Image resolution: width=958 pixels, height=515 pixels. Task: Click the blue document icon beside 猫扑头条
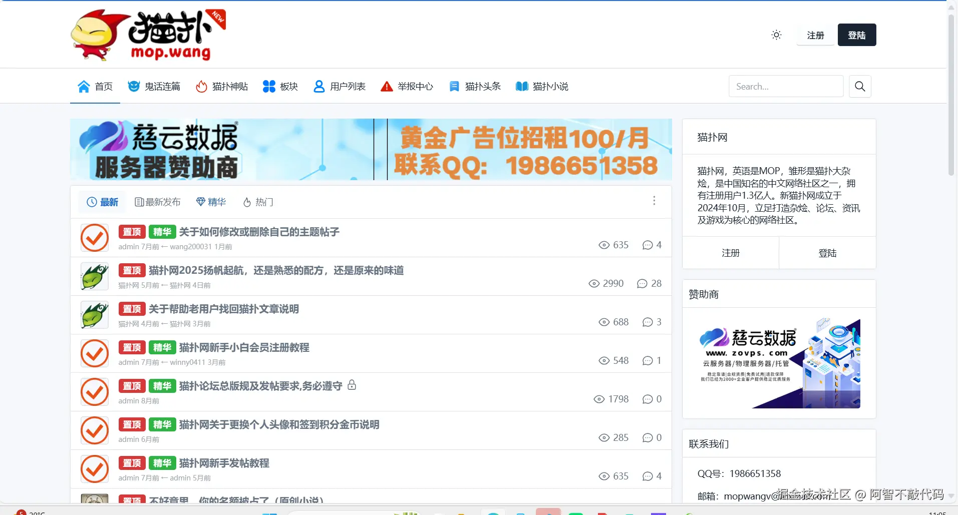click(x=454, y=87)
